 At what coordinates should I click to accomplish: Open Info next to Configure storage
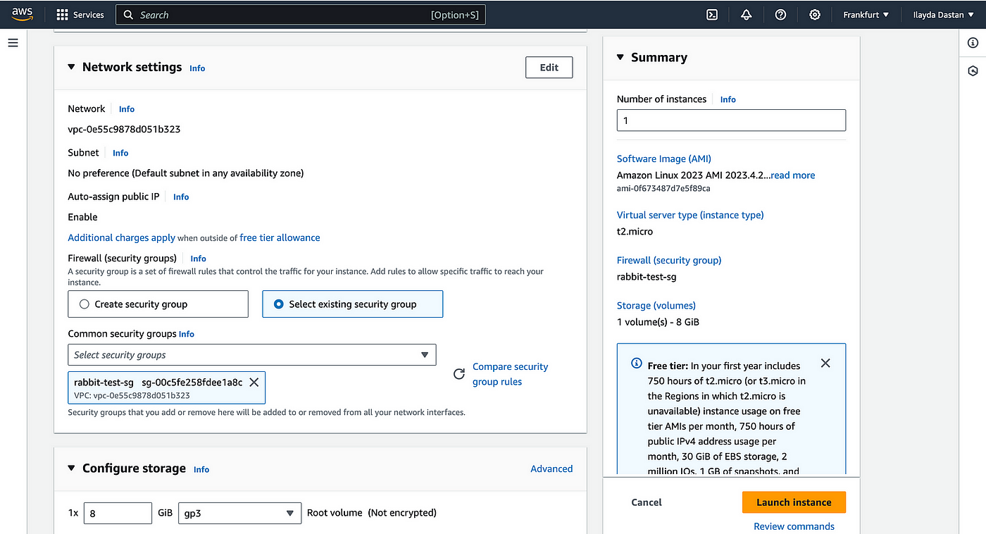pos(201,469)
